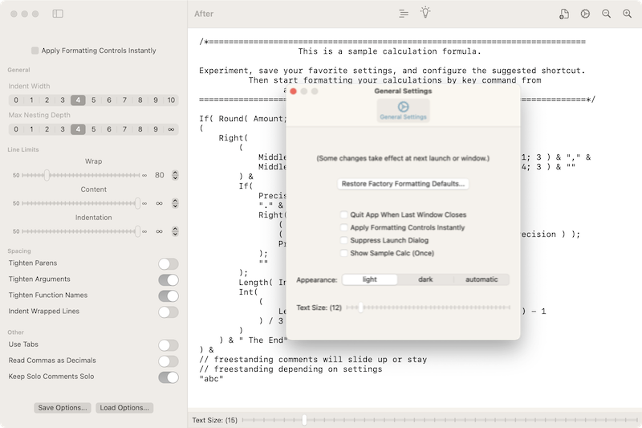
Task: Enable sidebar Apply Formatting Controls Instantly checkbox
Action: [35, 51]
